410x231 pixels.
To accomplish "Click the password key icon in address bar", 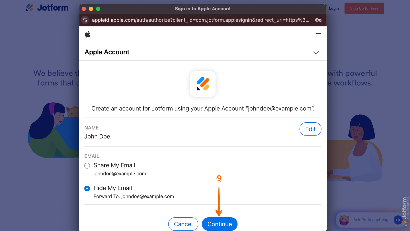I will click(x=318, y=20).
